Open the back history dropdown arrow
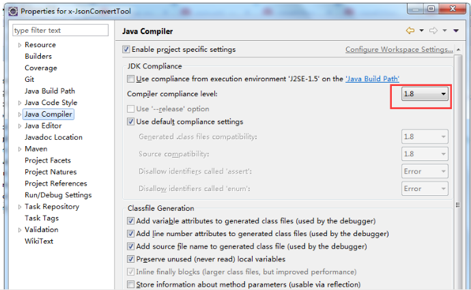 point(422,31)
